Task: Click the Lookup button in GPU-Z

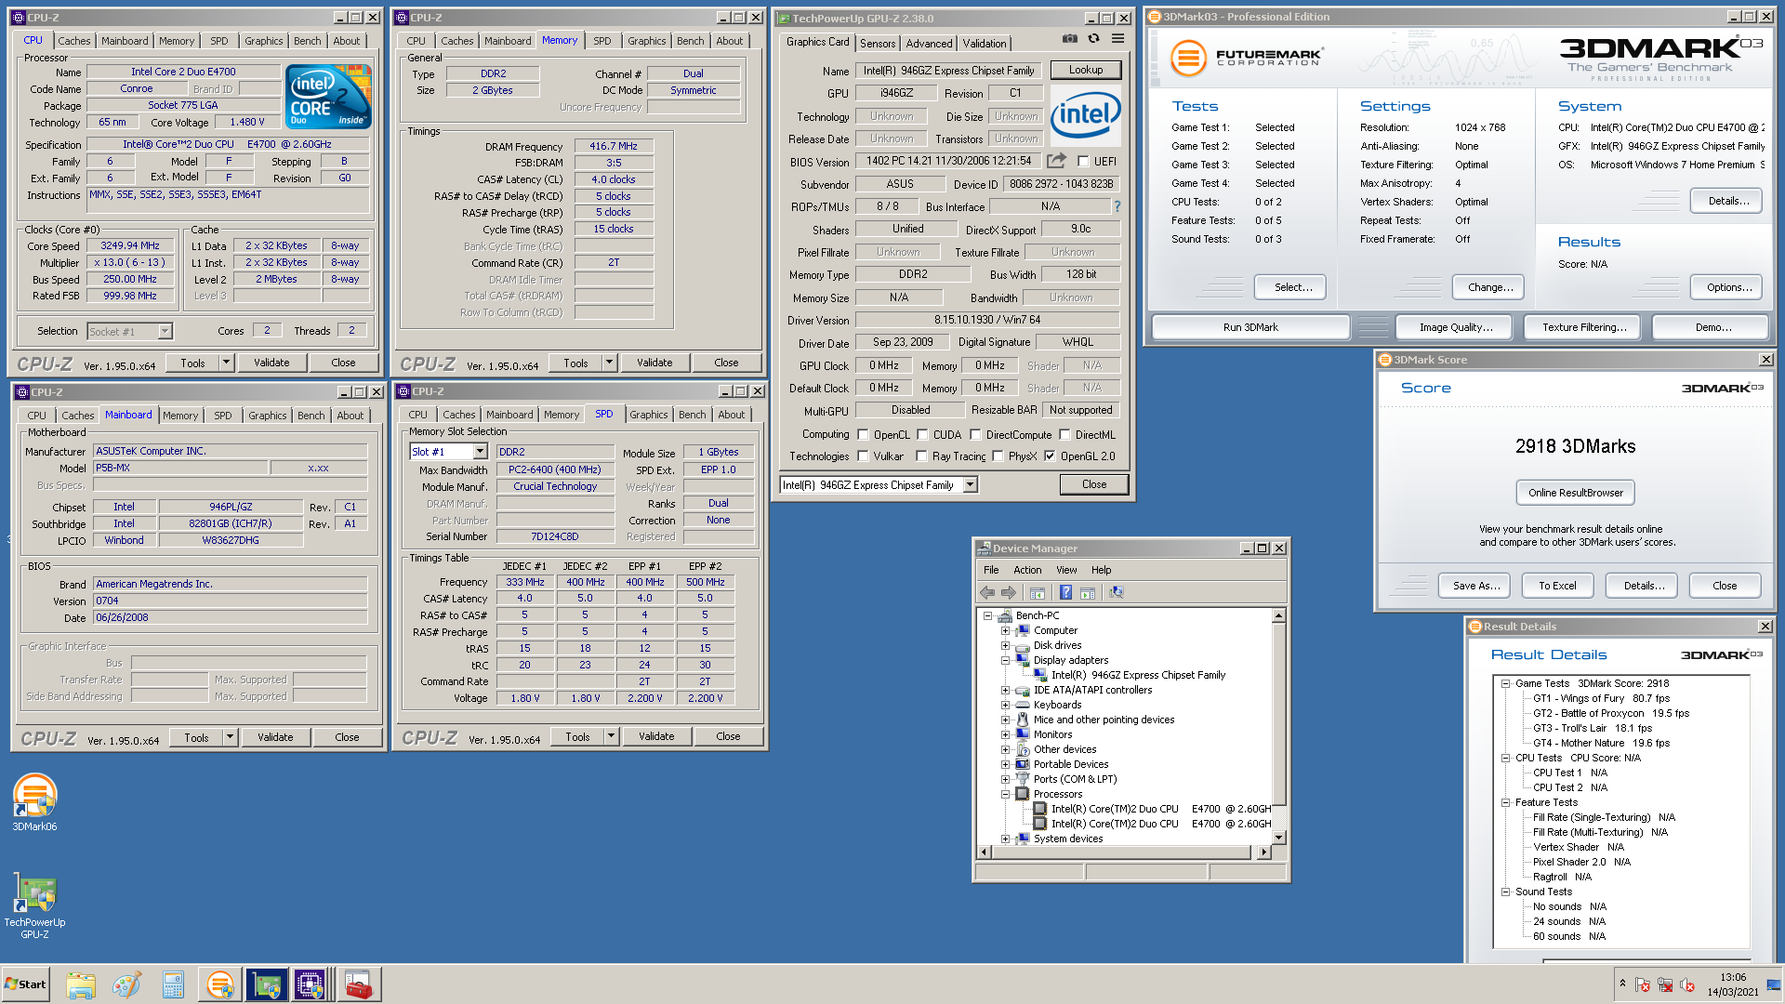Action: (x=1086, y=70)
